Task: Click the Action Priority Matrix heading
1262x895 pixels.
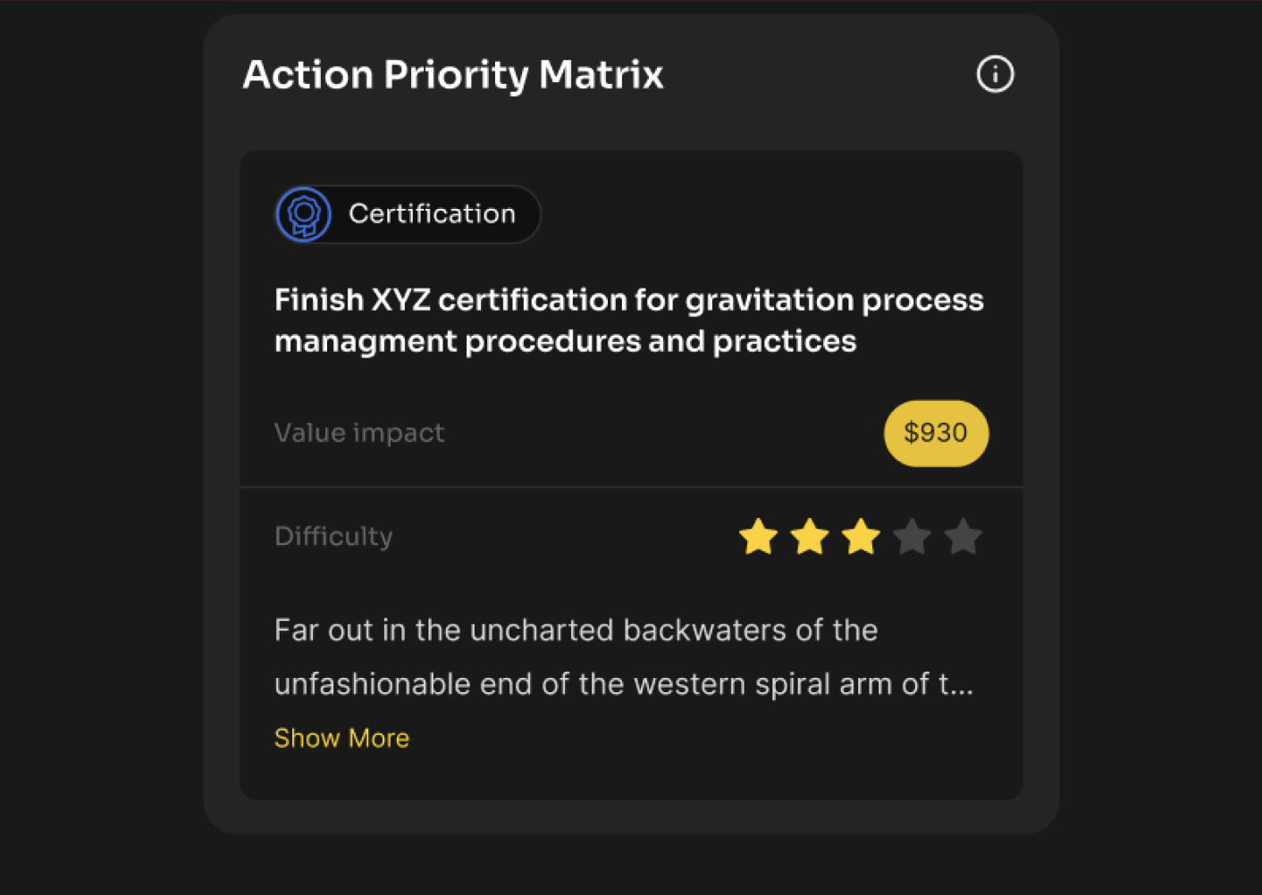Action: click(x=453, y=74)
